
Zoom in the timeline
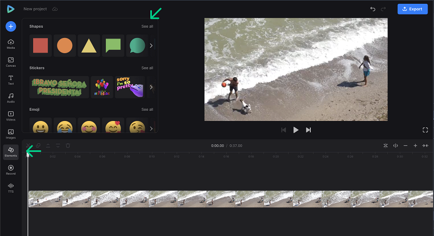click(x=415, y=145)
